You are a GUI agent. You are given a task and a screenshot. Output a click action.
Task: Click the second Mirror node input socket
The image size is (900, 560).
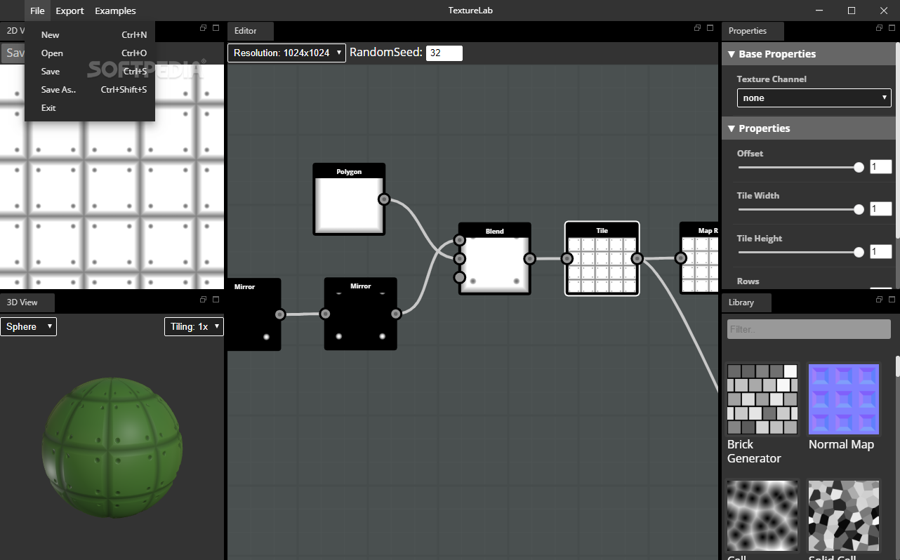pos(326,314)
